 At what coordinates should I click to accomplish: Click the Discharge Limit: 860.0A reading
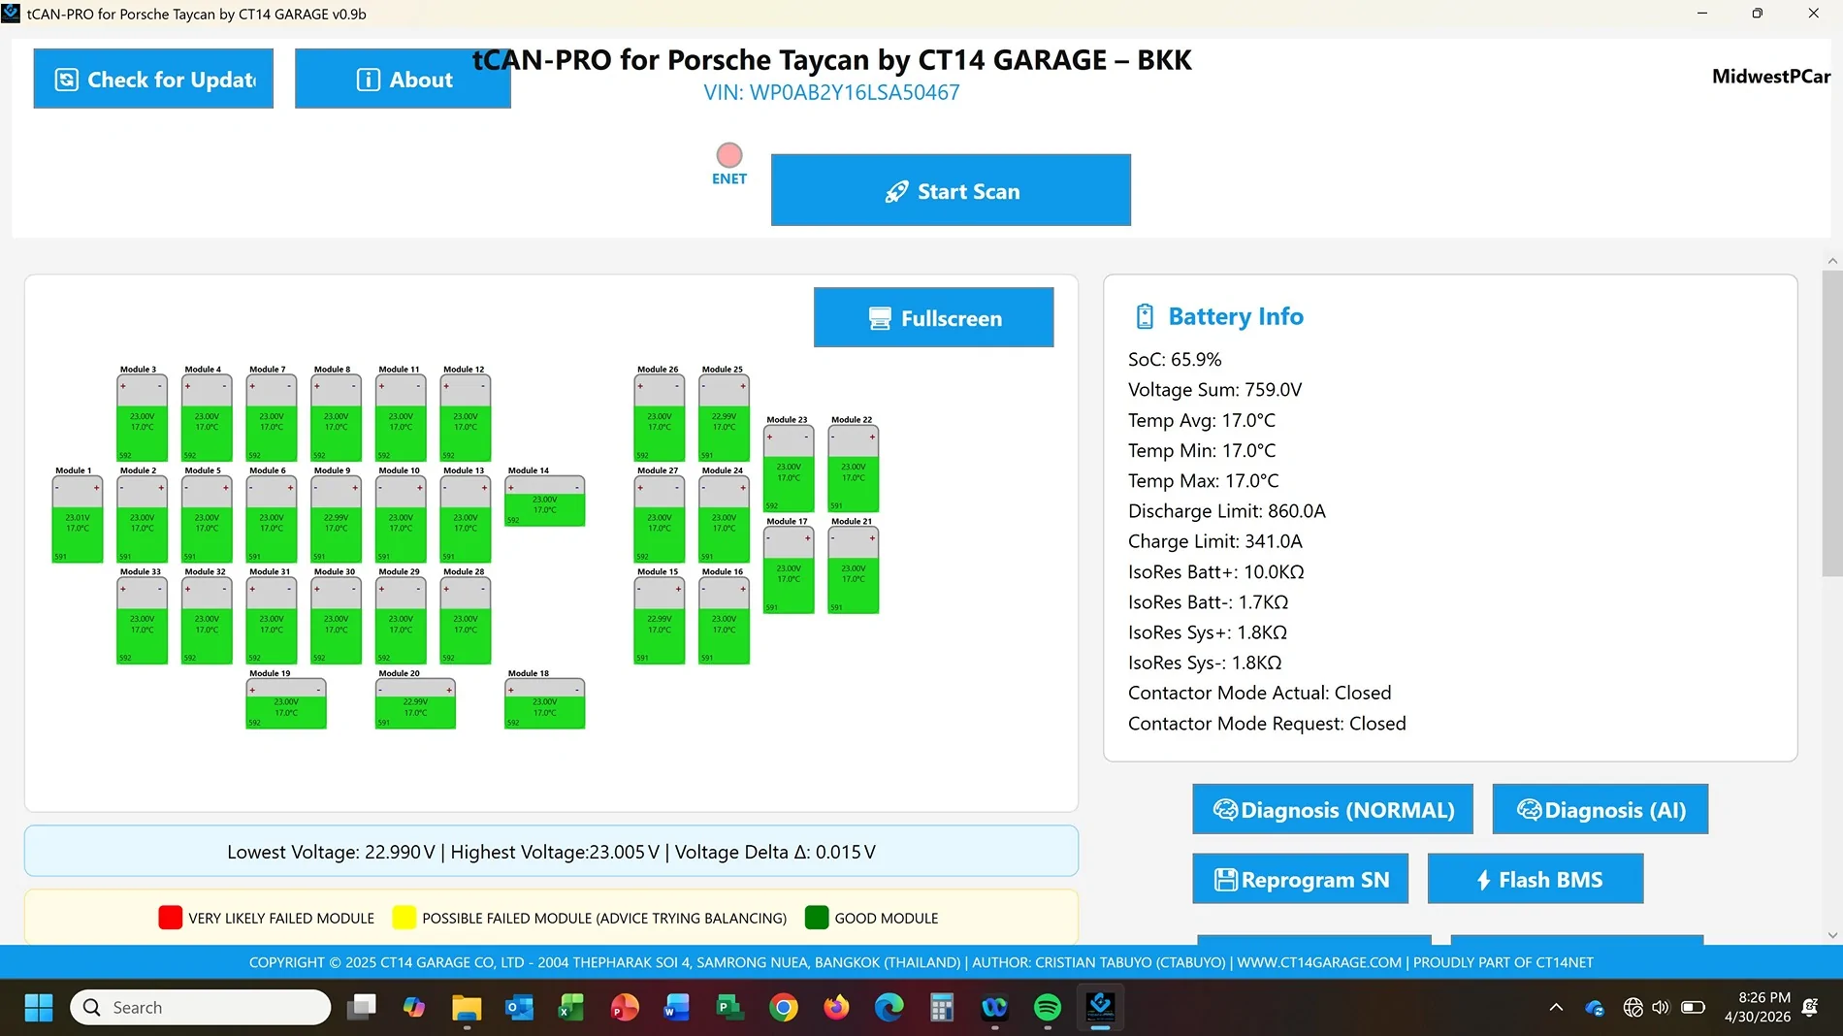[x=1226, y=510]
